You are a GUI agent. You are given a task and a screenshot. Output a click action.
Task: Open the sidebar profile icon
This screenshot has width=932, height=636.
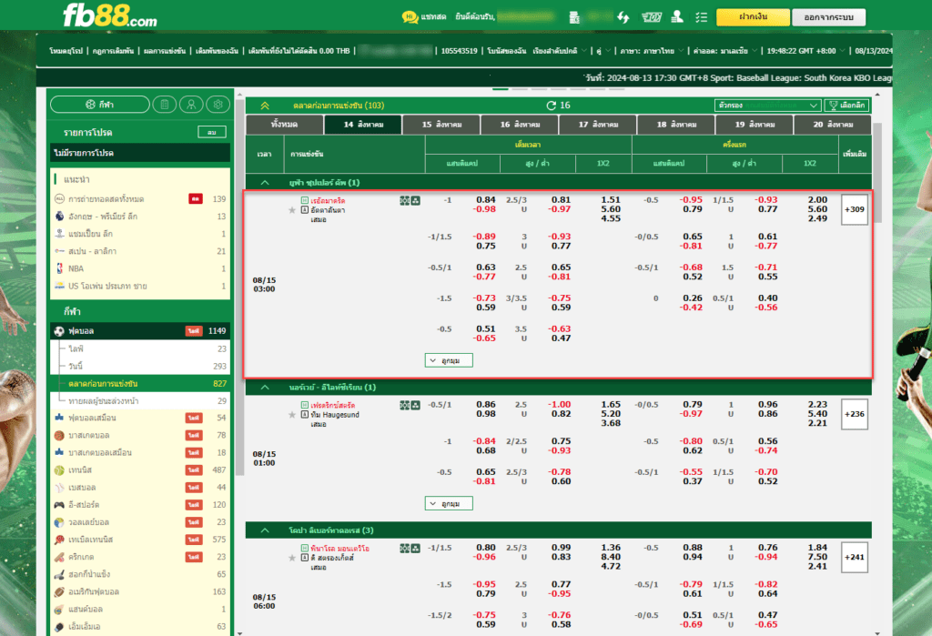coord(191,105)
